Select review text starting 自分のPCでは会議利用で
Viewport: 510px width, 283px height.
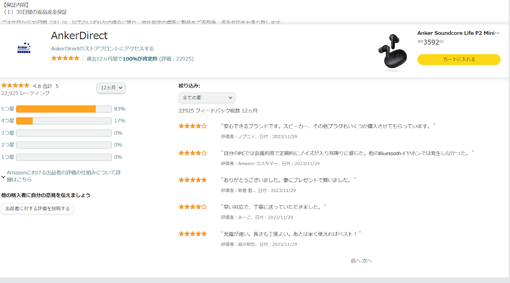(347, 153)
